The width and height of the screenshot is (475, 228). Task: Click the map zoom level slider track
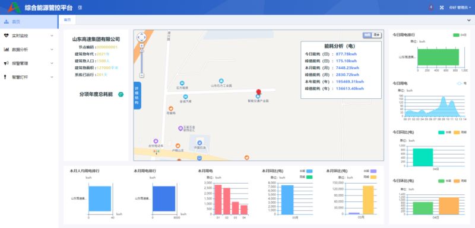coord(142,60)
